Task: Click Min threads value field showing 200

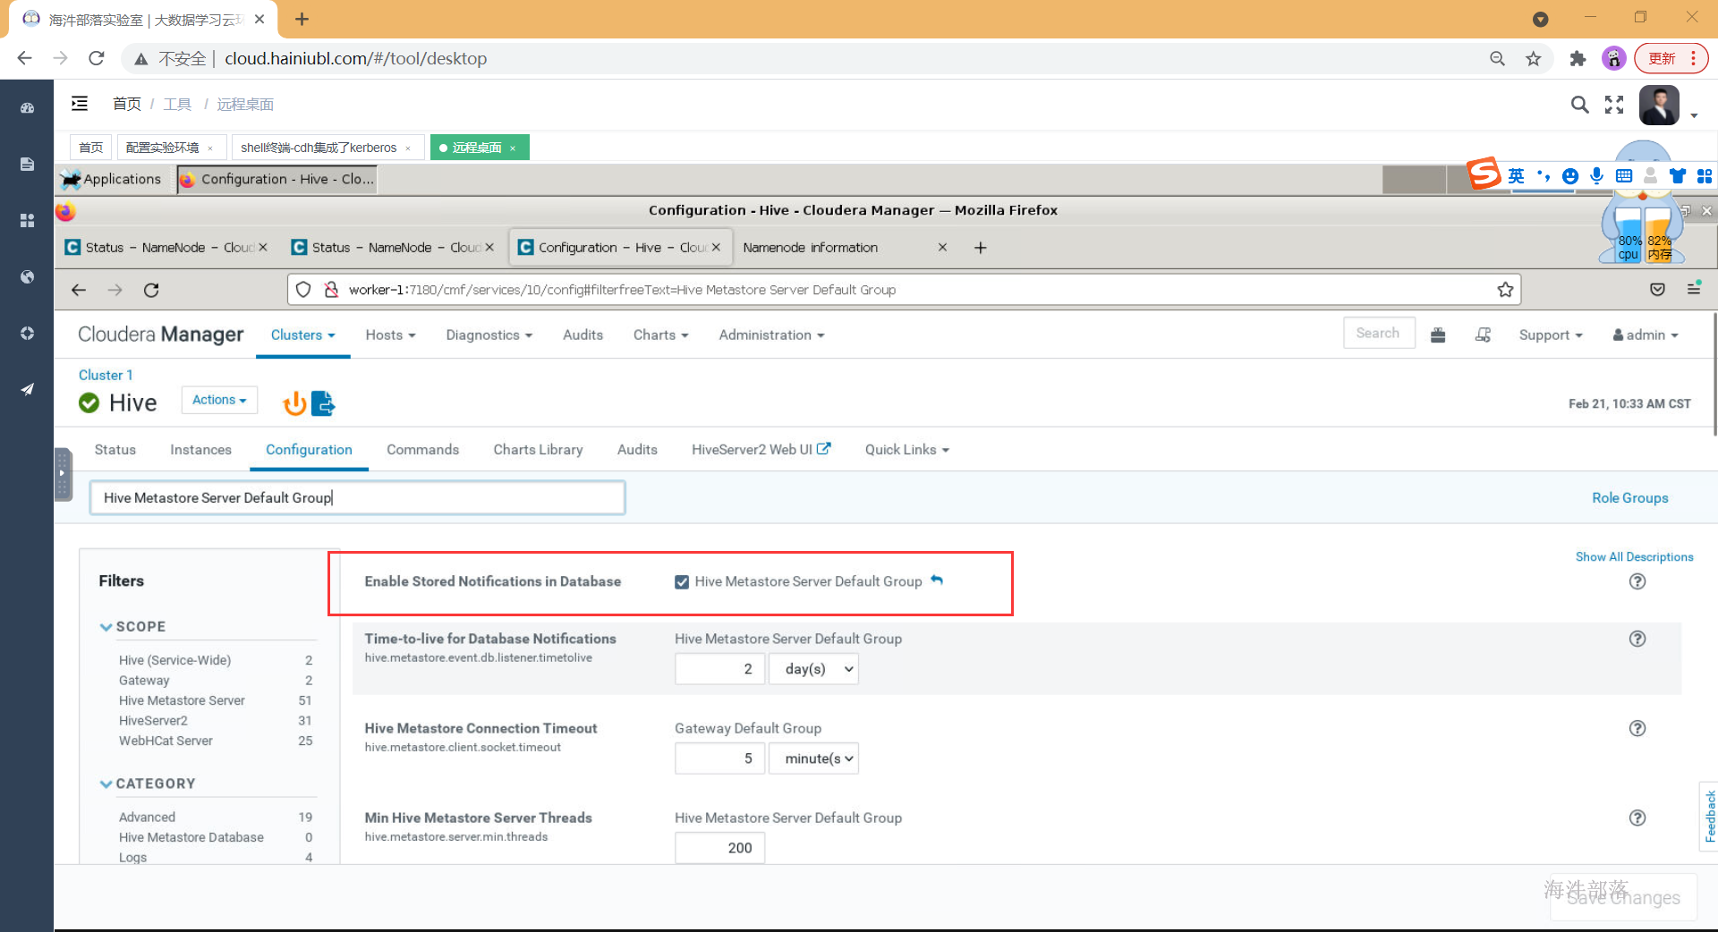Action: click(x=720, y=848)
